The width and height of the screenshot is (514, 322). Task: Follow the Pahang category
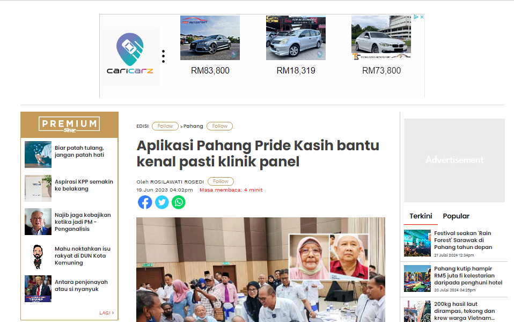(x=219, y=126)
